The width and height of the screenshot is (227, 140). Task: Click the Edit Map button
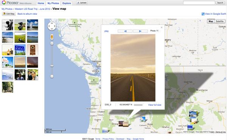(x=9, y=14)
